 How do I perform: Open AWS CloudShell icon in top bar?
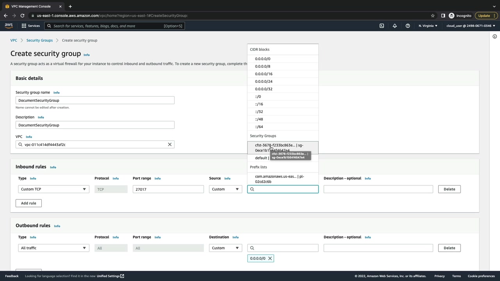(x=382, y=26)
